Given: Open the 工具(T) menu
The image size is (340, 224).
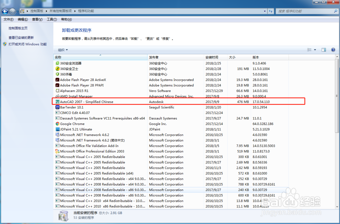Looking at the screenshot, I should pyautogui.click(x=52, y=19).
